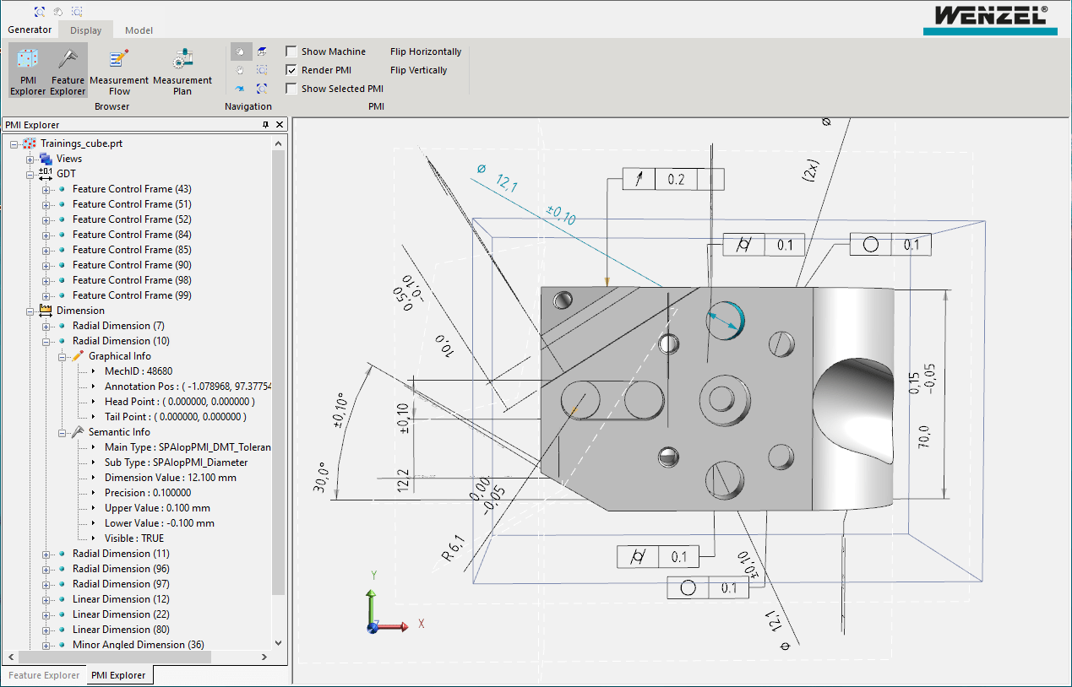Screen dimensions: 1072x687
Task: Expand the Views tree node
Action: click(x=30, y=159)
